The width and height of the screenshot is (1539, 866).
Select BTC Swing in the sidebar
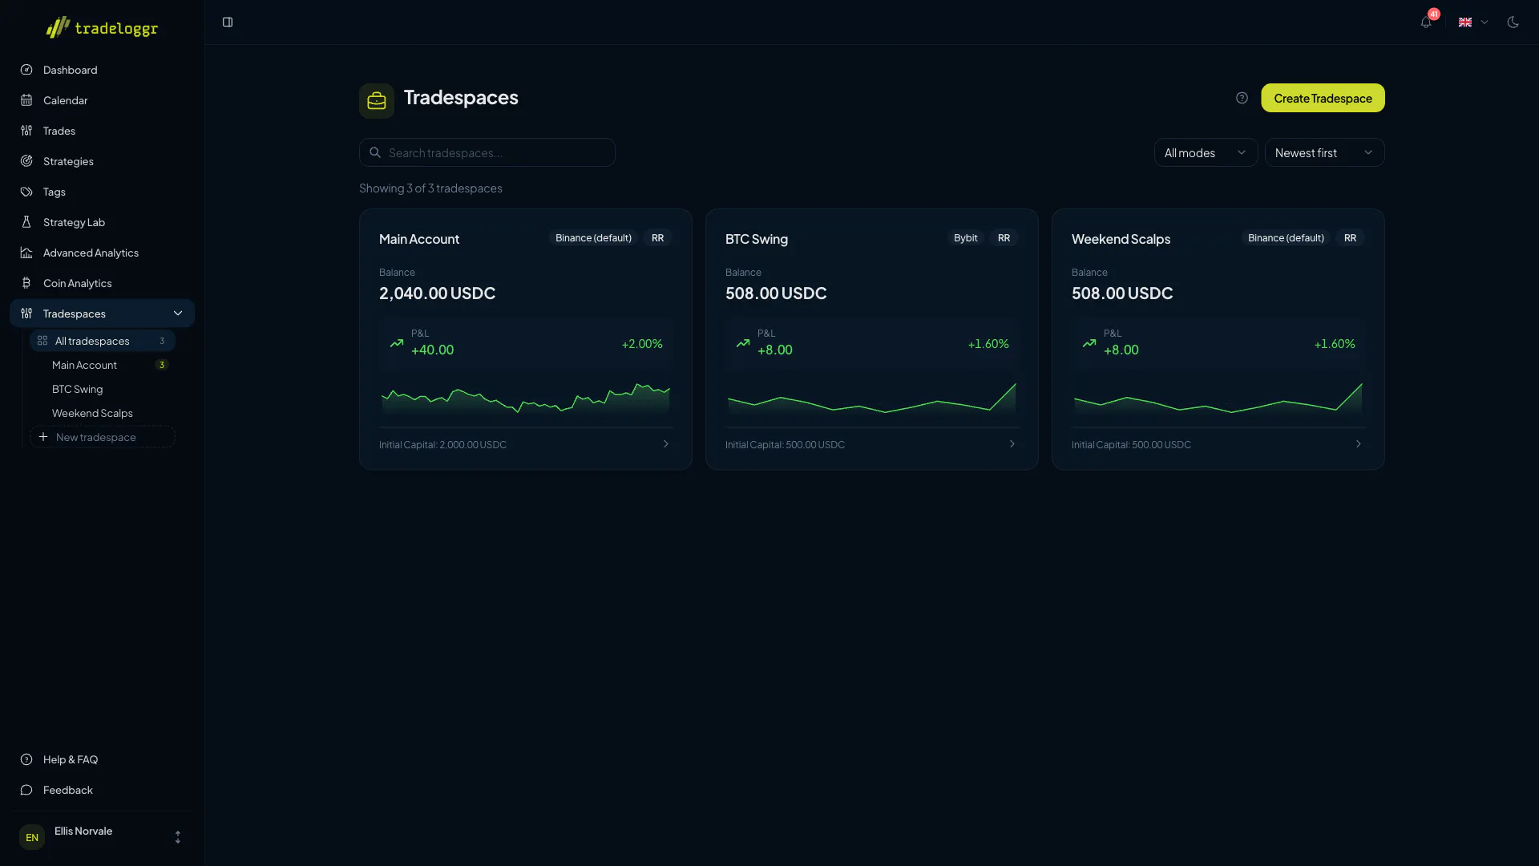[103, 389]
